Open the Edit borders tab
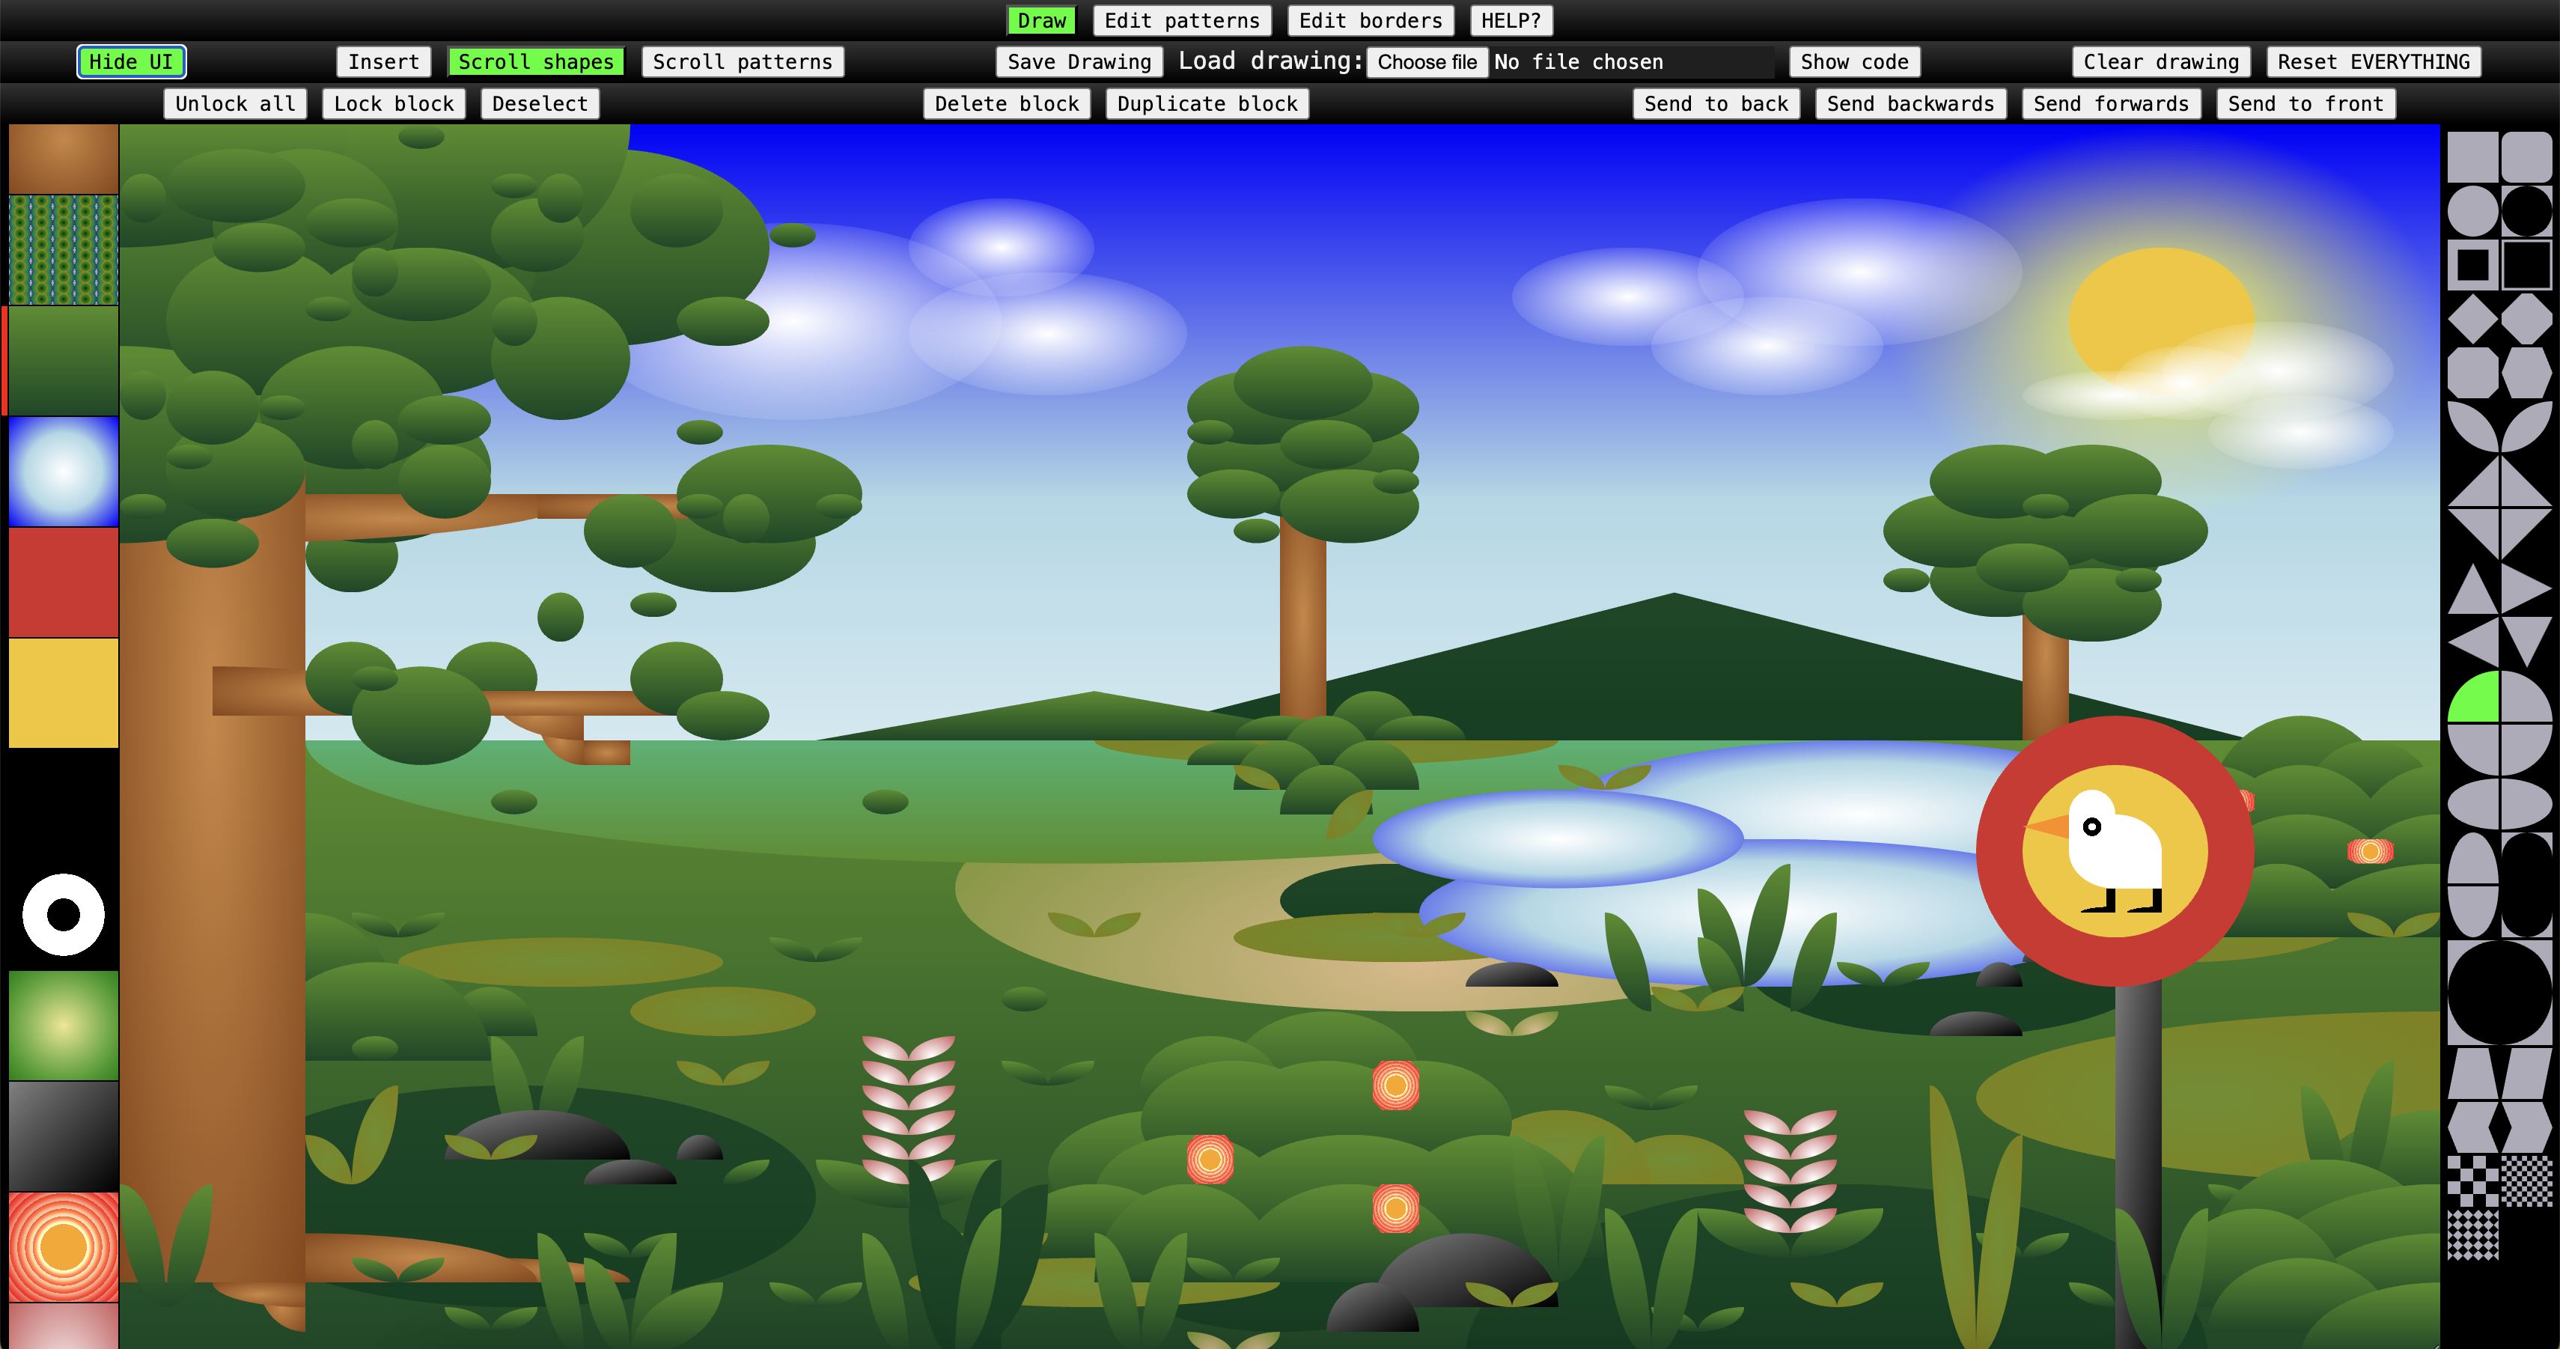This screenshot has height=1349, width=2560. (1371, 21)
